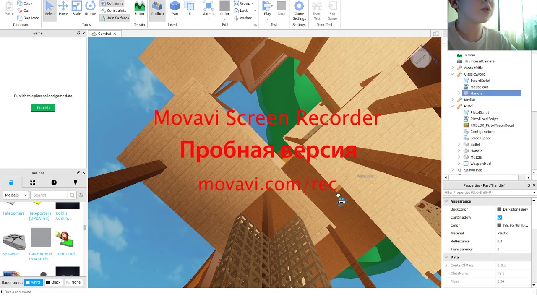Open Toolbox filter options icon
Image resolution: width=537 pixels, height=302 pixels.
pyautogui.click(x=81, y=195)
